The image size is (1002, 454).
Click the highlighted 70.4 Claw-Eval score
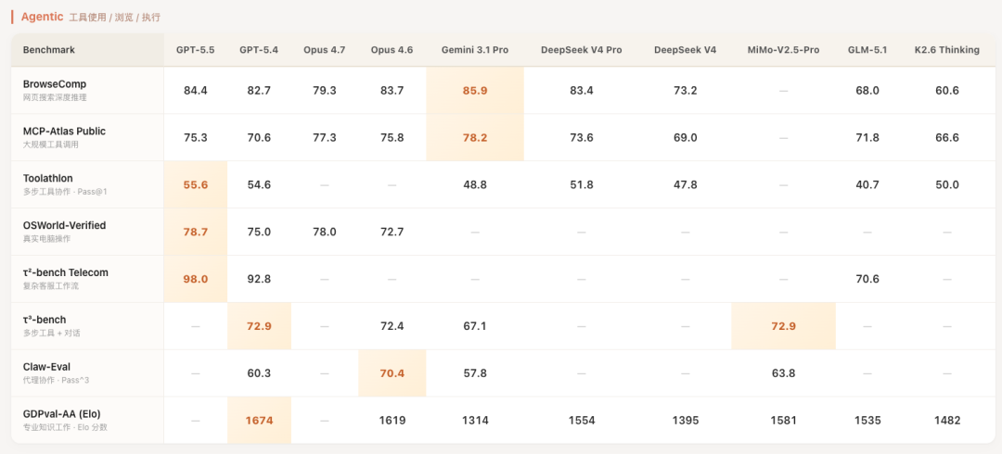coord(392,373)
